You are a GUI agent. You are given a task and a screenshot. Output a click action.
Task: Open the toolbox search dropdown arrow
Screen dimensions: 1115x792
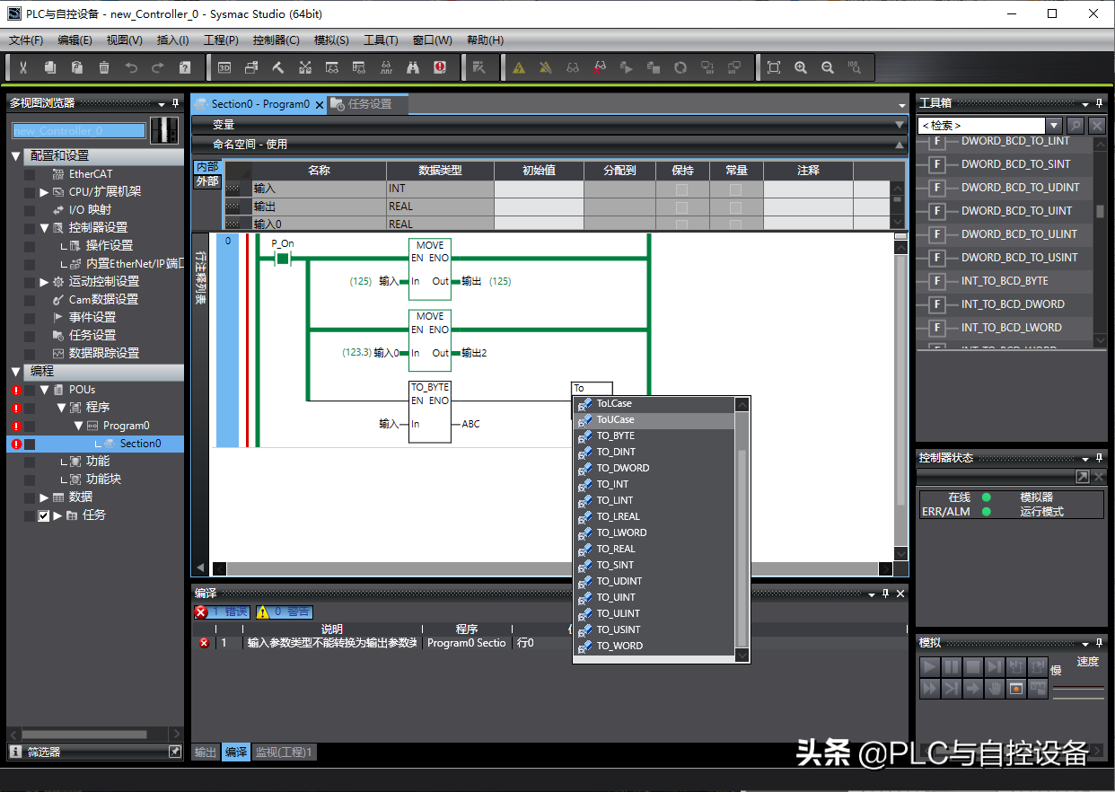coord(1055,126)
